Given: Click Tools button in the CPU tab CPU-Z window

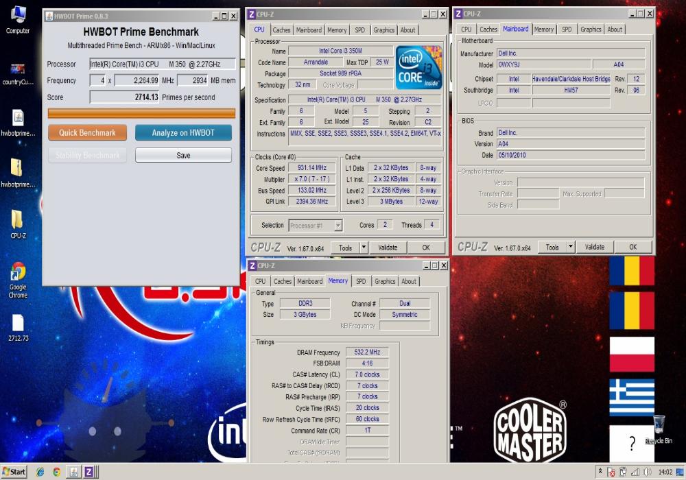Looking at the screenshot, I should (x=345, y=248).
